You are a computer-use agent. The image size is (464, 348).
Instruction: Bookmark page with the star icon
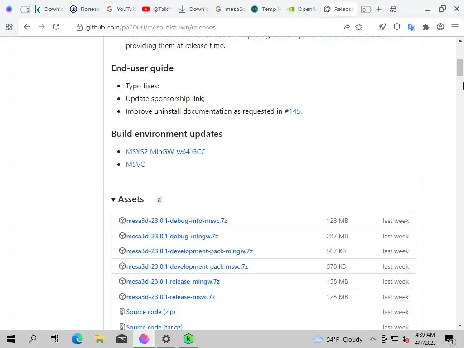click(x=359, y=27)
